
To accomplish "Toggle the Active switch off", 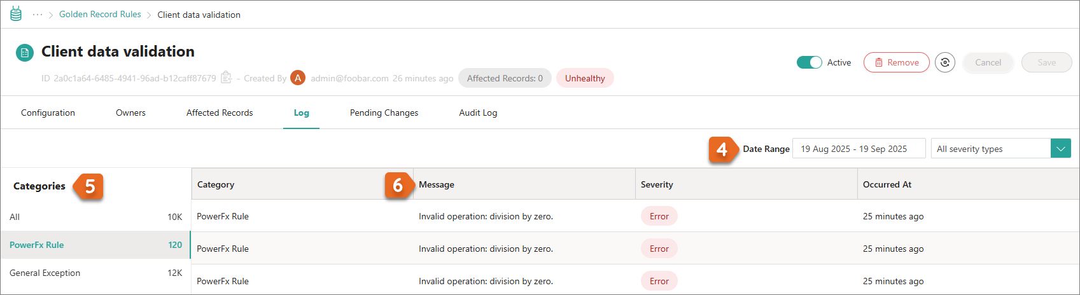I will tap(809, 62).
